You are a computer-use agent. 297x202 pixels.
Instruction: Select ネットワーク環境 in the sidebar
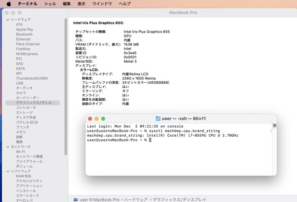click(29, 157)
